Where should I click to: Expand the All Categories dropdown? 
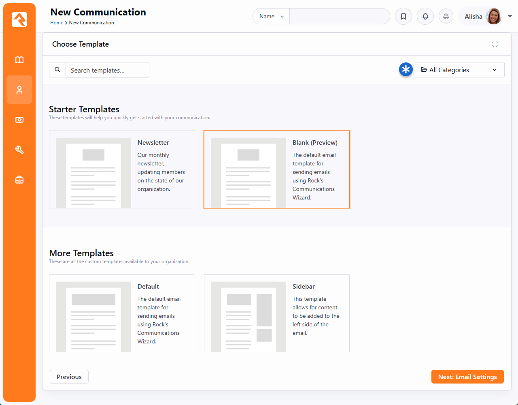(459, 70)
